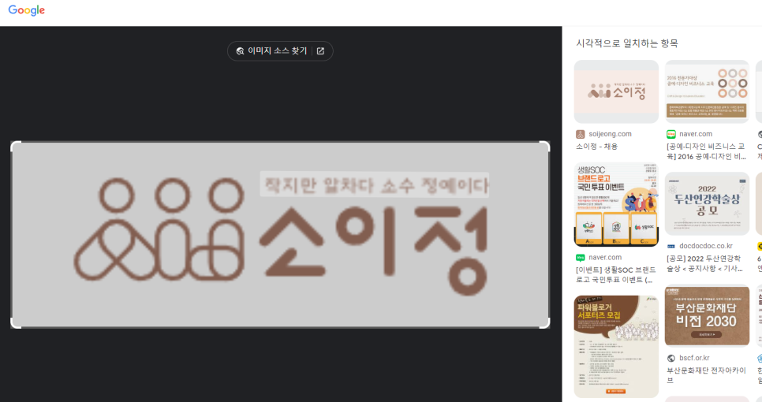Open the 생활SOC 브랜드 로고 이벤트 link
Image resolution: width=762 pixels, height=402 pixels.
point(616,274)
